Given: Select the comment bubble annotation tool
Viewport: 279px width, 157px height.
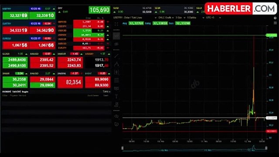Looking at the screenshot, I should point(116,88).
